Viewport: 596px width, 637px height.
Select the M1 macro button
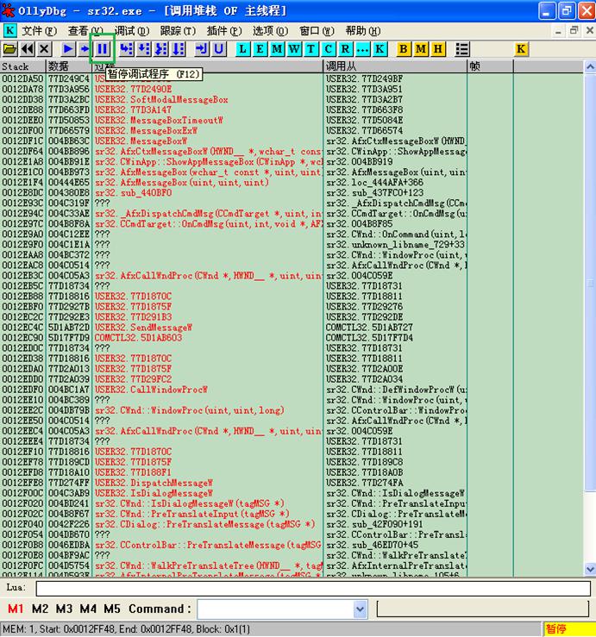pos(16,609)
